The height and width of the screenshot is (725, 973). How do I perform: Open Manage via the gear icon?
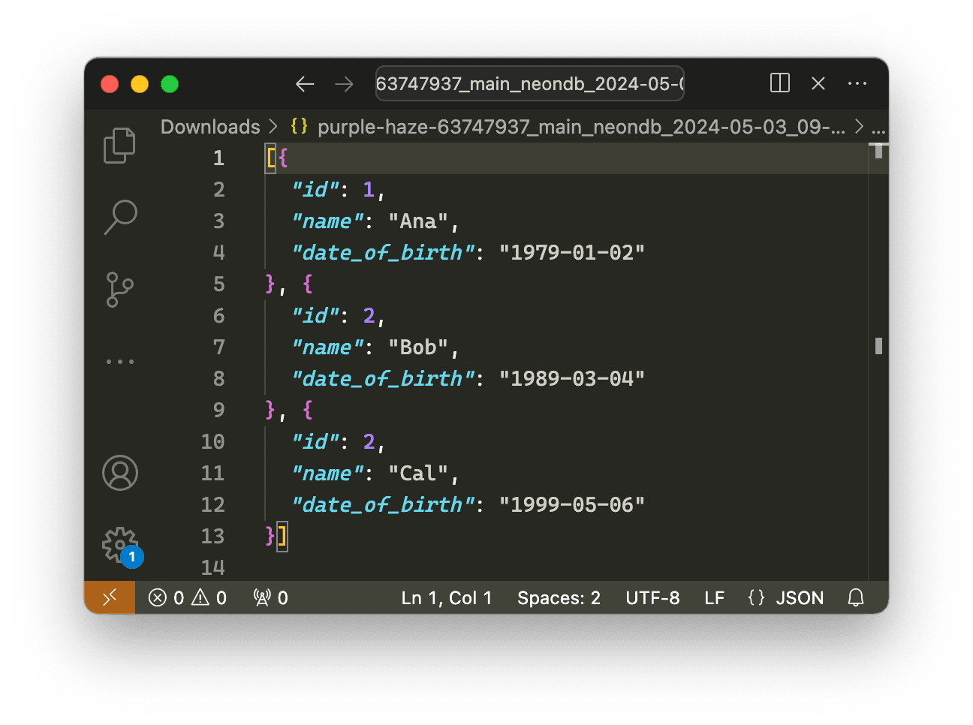tap(120, 543)
